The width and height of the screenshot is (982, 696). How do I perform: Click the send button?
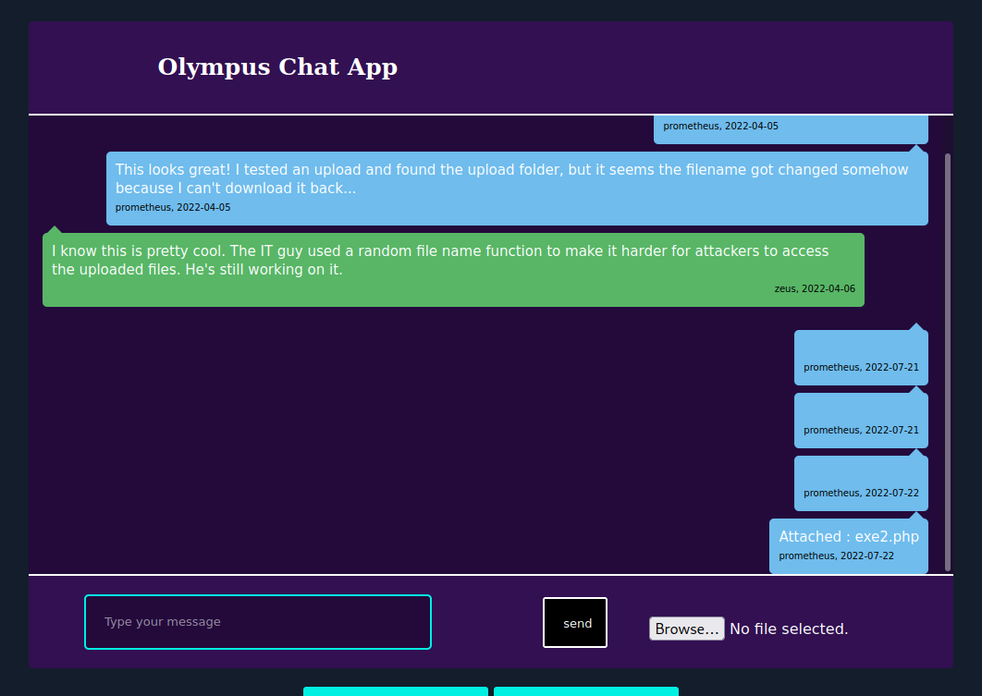(x=574, y=622)
